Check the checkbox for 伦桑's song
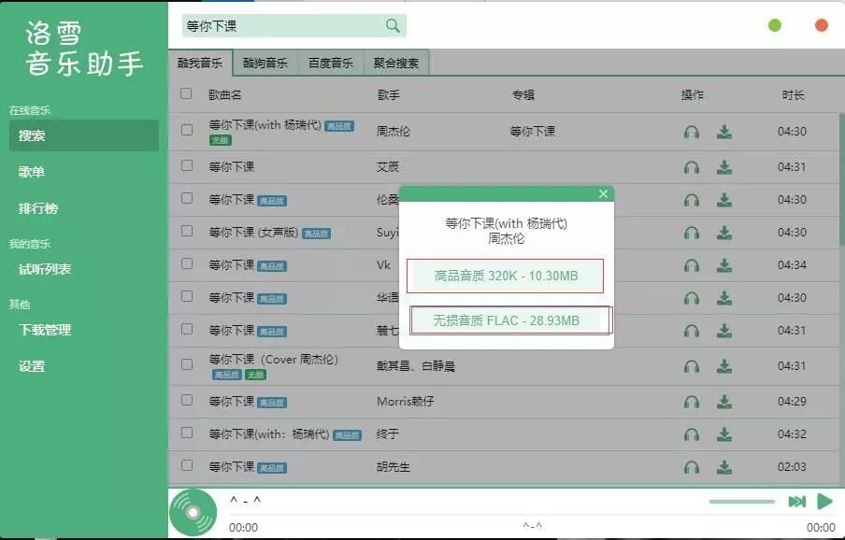 tap(185, 198)
